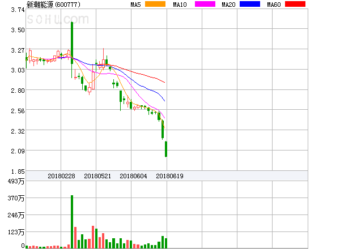Click the 246万 volume axis label
This screenshot has height=249, width=340.
16,215
